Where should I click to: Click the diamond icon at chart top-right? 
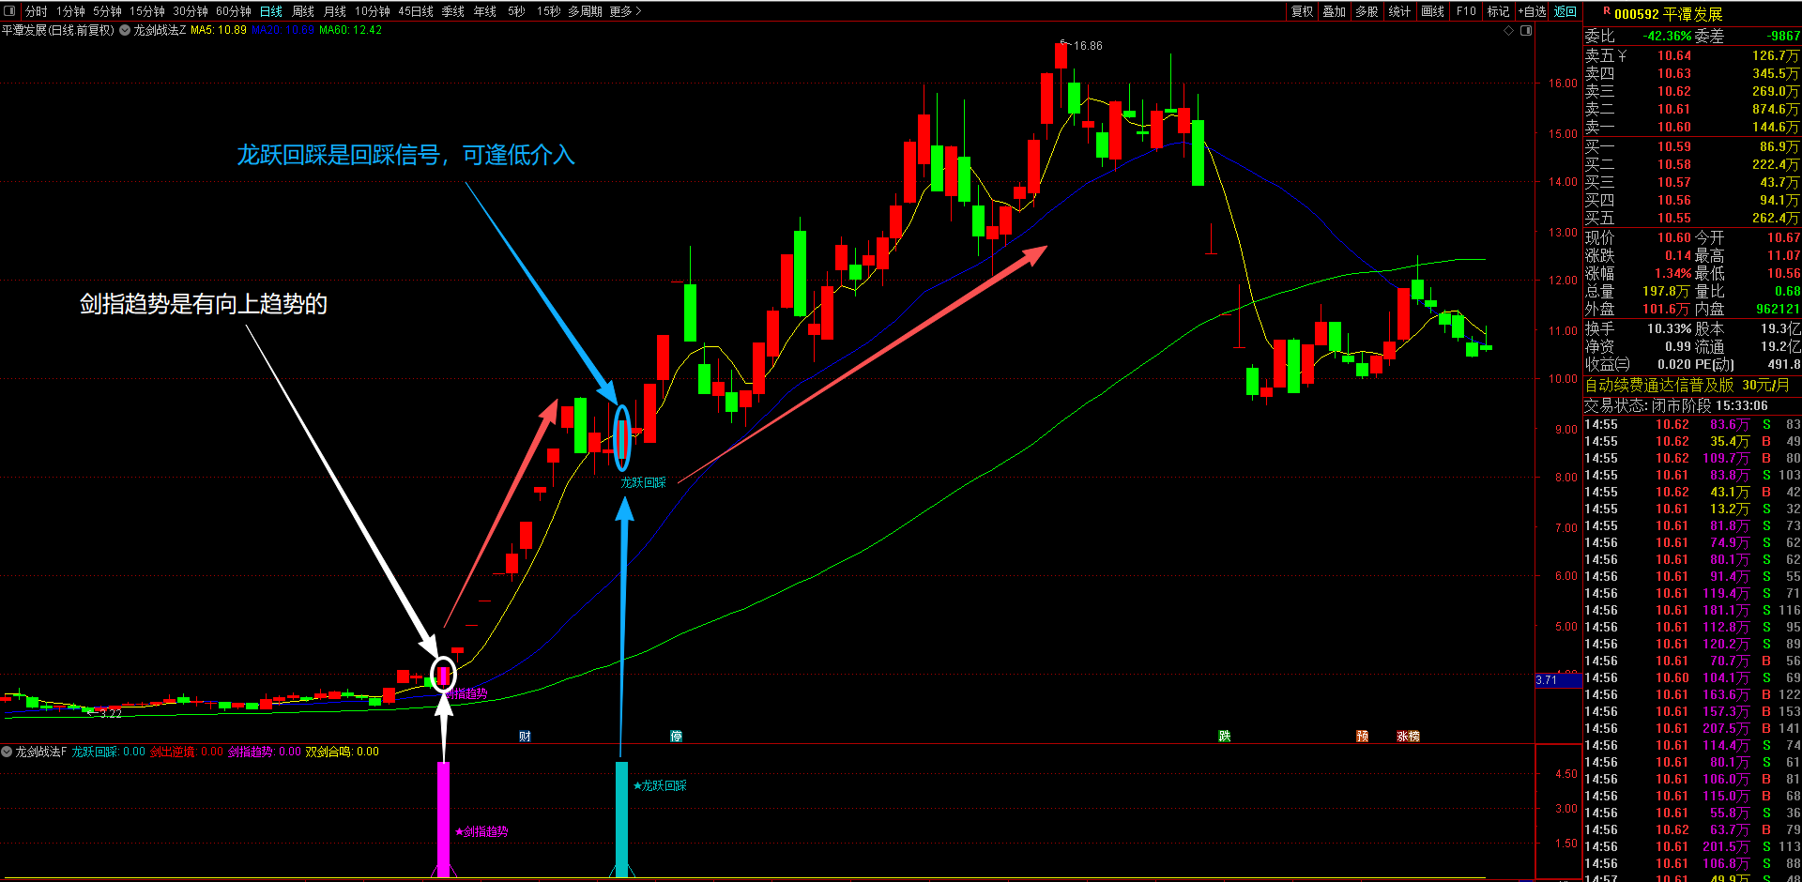(x=1509, y=30)
